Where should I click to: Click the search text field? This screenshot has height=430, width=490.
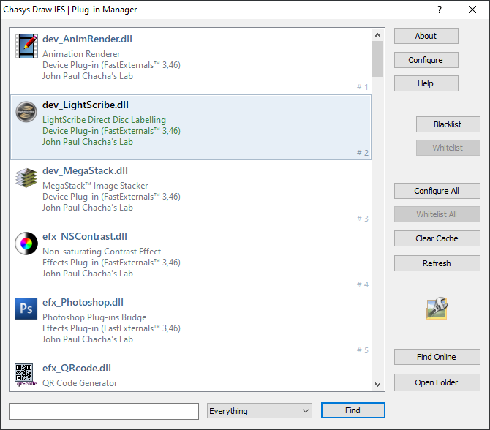(104, 411)
